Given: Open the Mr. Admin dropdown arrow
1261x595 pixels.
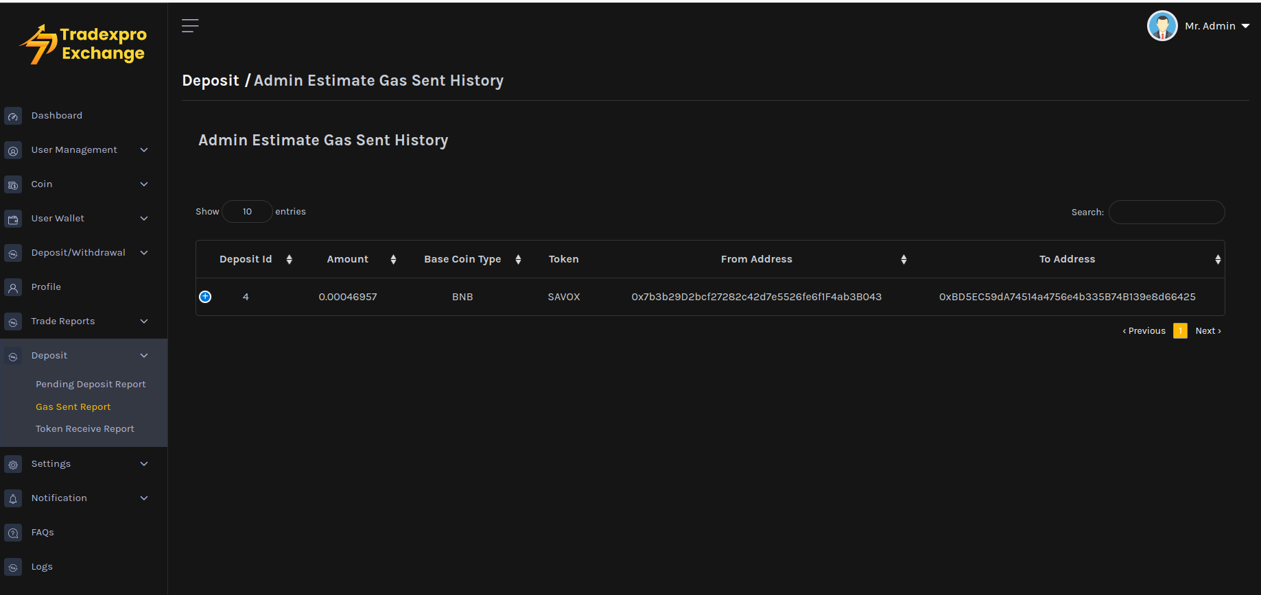Looking at the screenshot, I should pyautogui.click(x=1245, y=26).
